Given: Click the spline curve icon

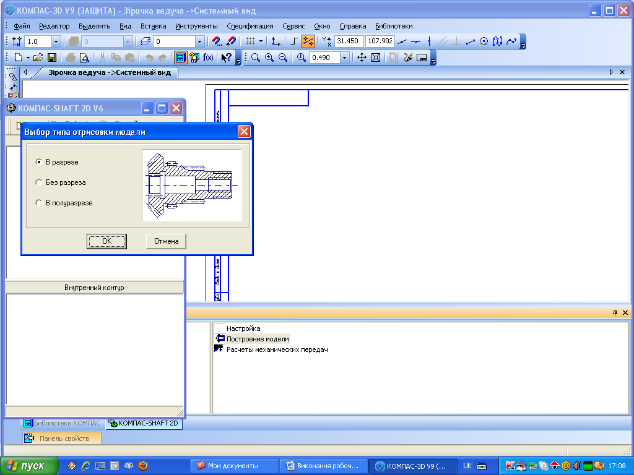Looking at the screenshot, I should point(511,41).
